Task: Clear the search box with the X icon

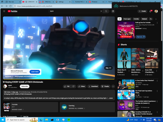Action: click(x=101, y=11)
